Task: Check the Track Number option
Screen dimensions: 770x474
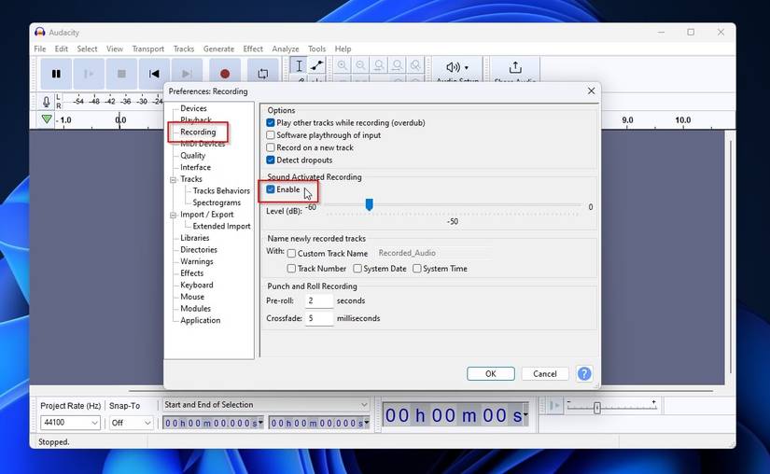Action: 291,269
